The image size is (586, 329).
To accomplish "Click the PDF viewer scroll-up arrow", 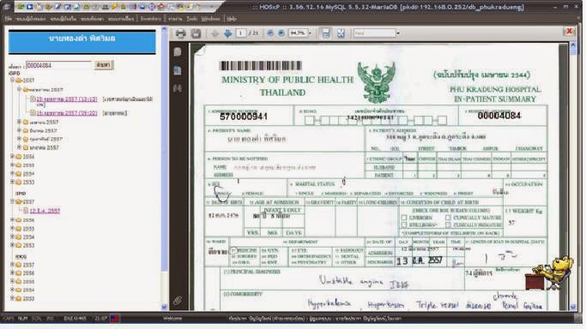I will [x=573, y=45].
